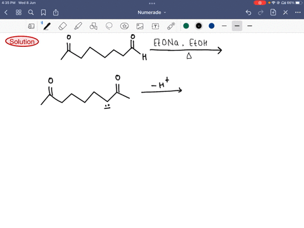
Task: Add a new page
Action: (x=273, y=13)
